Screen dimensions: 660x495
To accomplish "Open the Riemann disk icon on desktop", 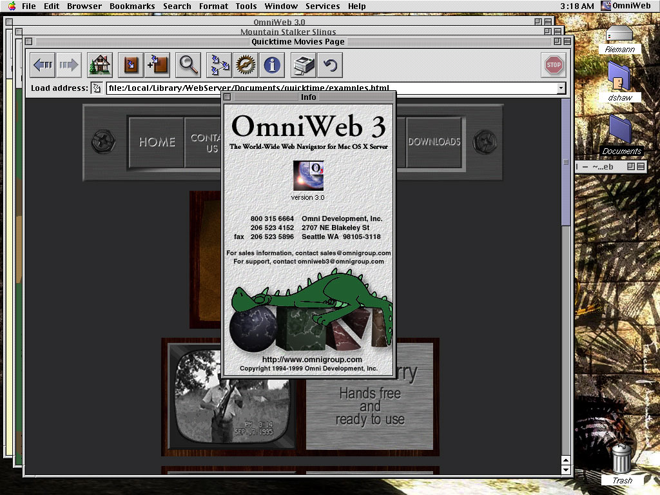I will coord(619,40).
